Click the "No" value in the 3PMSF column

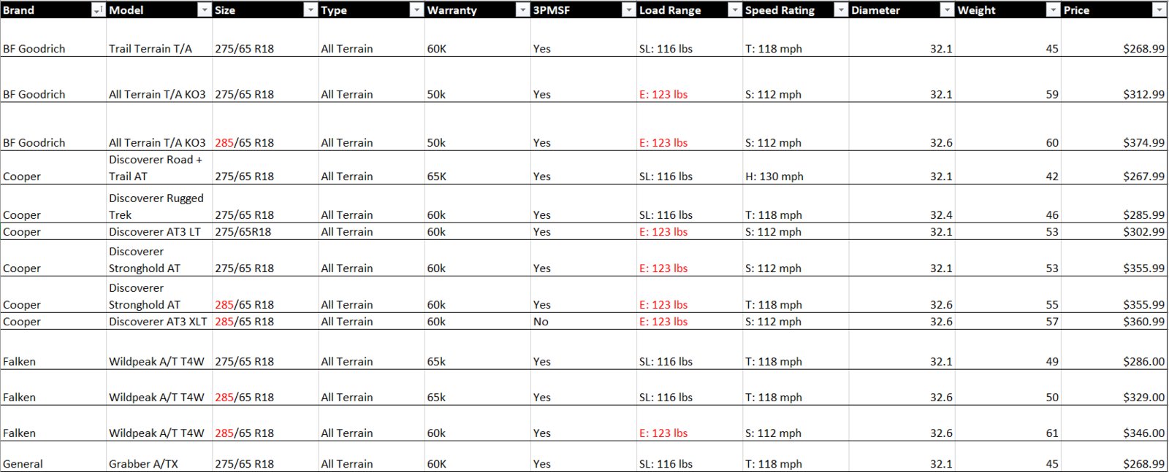584,321
